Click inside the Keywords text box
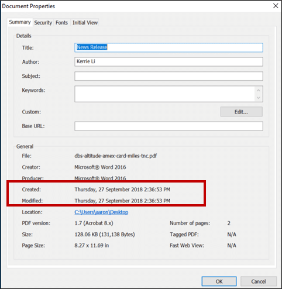 [x=164, y=94]
